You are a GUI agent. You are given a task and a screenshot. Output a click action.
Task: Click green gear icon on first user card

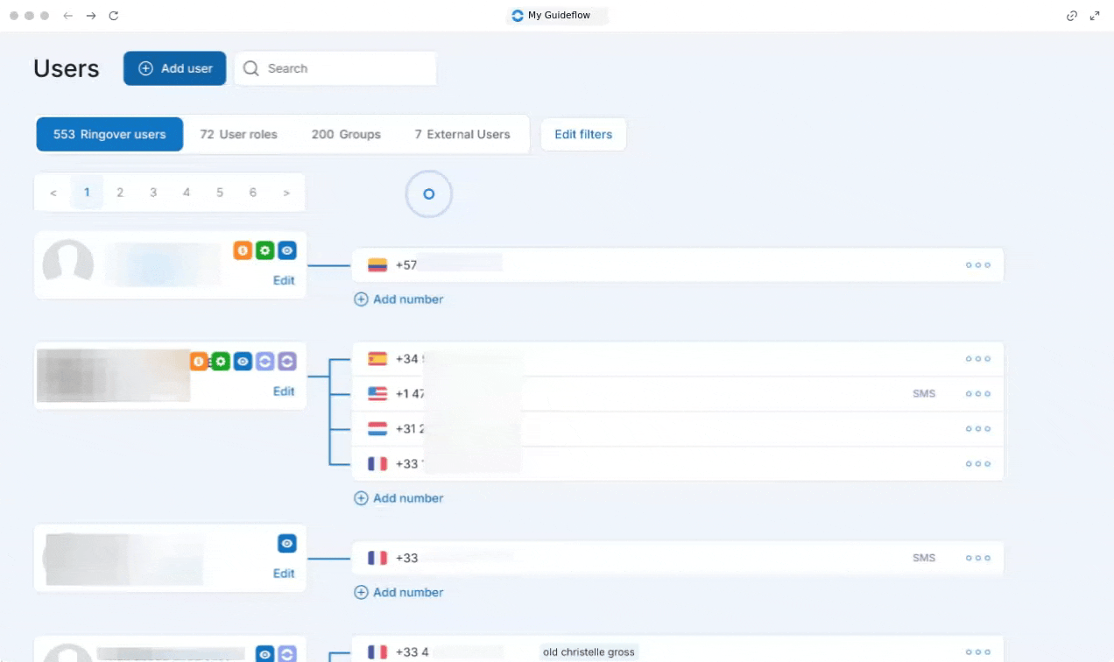[264, 250]
